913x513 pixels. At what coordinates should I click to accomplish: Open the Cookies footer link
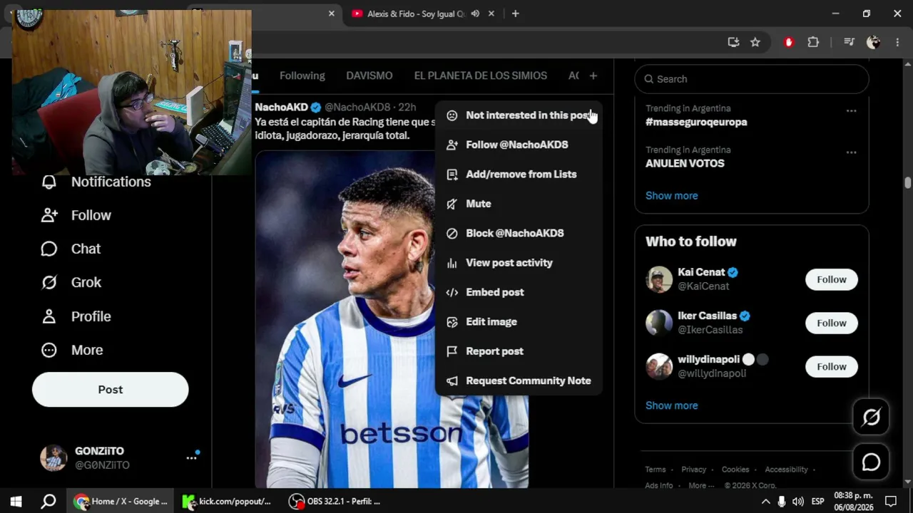tap(735, 470)
